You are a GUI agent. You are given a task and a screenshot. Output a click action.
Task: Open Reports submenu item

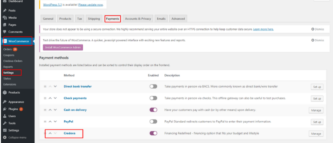[8, 67]
